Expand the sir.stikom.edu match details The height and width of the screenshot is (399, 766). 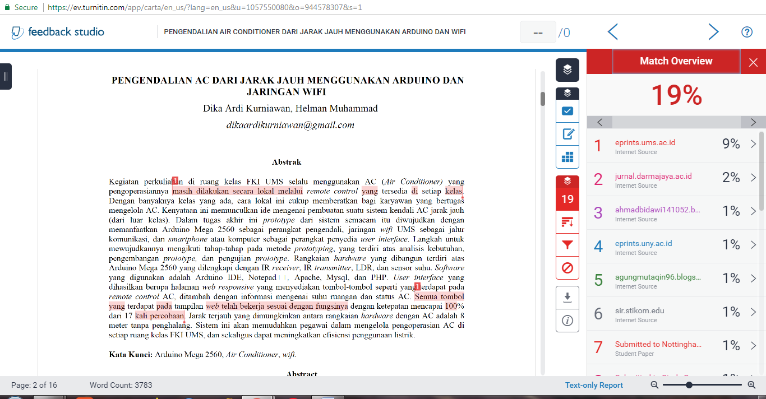click(753, 312)
